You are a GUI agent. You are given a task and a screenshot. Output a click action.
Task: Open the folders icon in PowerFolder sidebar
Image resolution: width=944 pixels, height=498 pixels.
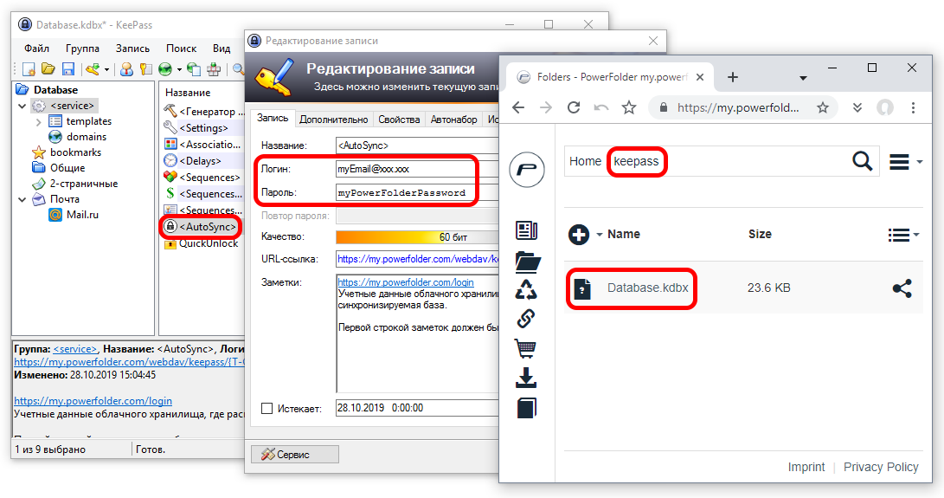[528, 261]
